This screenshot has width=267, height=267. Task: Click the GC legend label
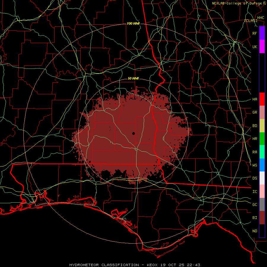point(255,205)
